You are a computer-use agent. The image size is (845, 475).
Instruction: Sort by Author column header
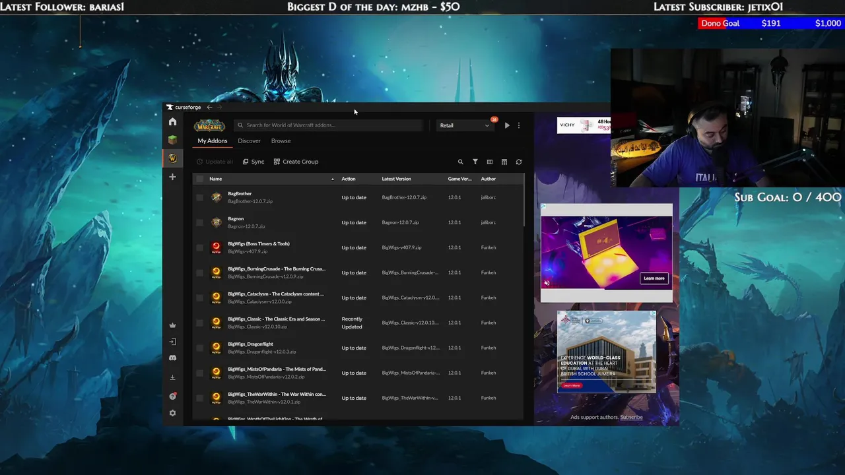(489, 179)
